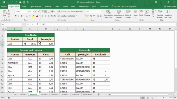Open Localizar e Selecionar dropdown
This screenshot has width=177, height=99.
[168, 14]
